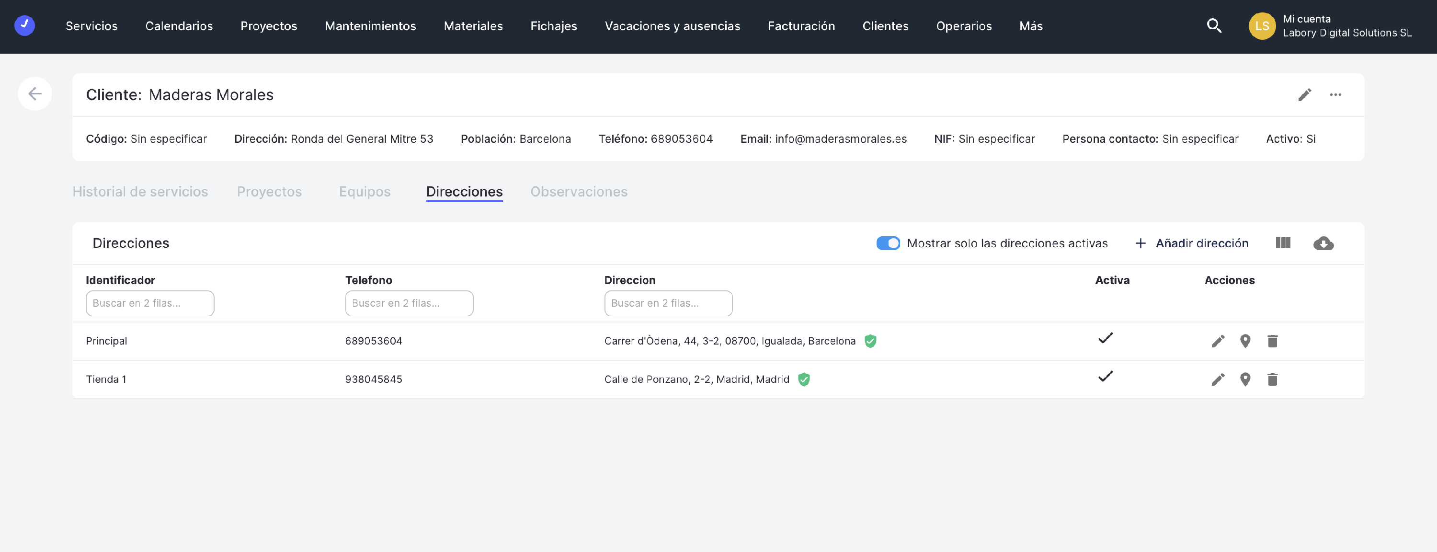The height and width of the screenshot is (552, 1437).
Task: Show the Tienda 1 location with the pin icon
Action: tap(1244, 379)
